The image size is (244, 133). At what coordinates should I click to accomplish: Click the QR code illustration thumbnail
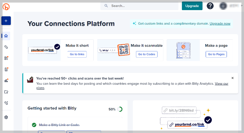pos(123,50)
